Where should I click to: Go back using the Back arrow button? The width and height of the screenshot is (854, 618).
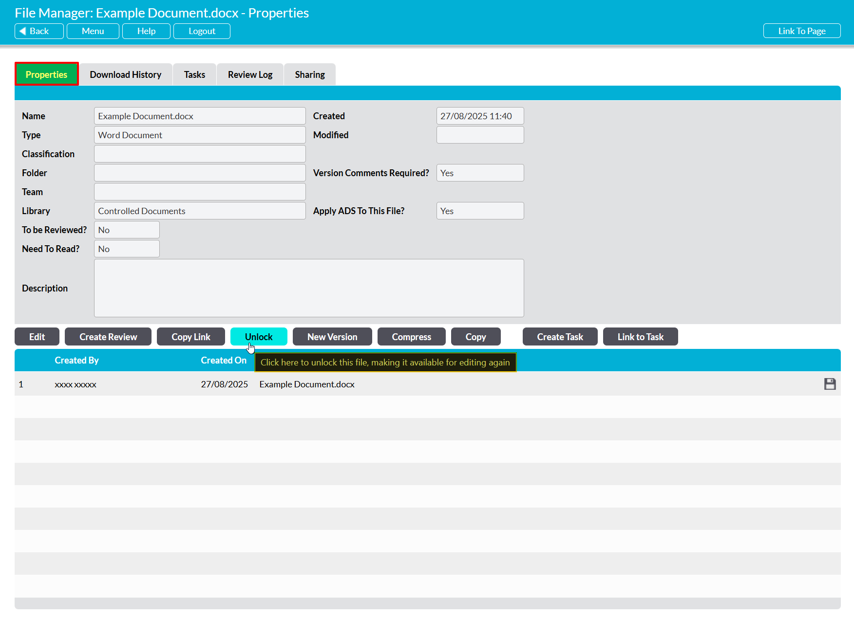(x=39, y=31)
